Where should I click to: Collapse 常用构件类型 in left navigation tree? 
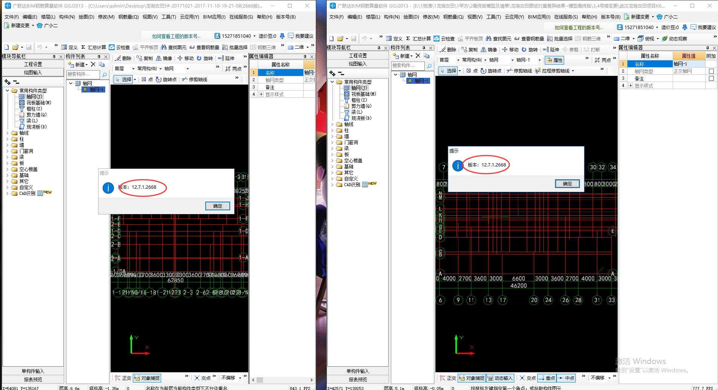coord(8,91)
